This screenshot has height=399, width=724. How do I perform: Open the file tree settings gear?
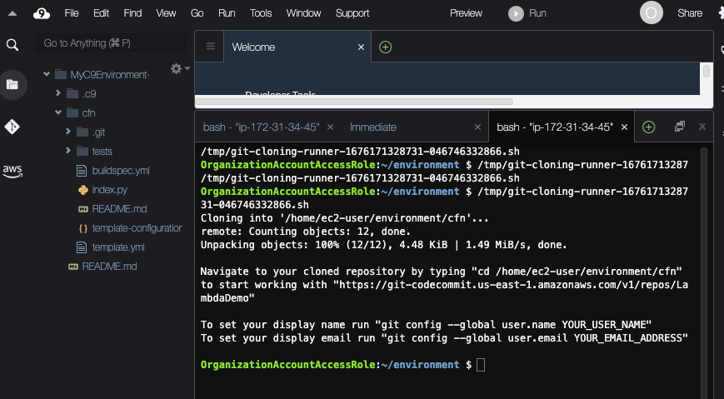coord(176,69)
